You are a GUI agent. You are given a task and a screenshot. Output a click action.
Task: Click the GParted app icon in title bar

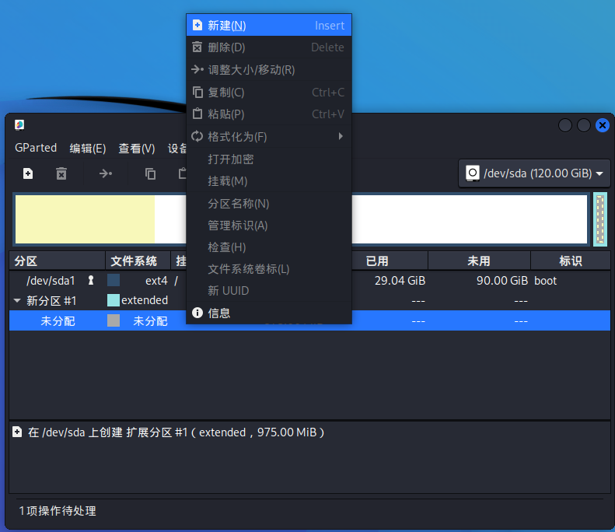pyautogui.click(x=19, y=124)
